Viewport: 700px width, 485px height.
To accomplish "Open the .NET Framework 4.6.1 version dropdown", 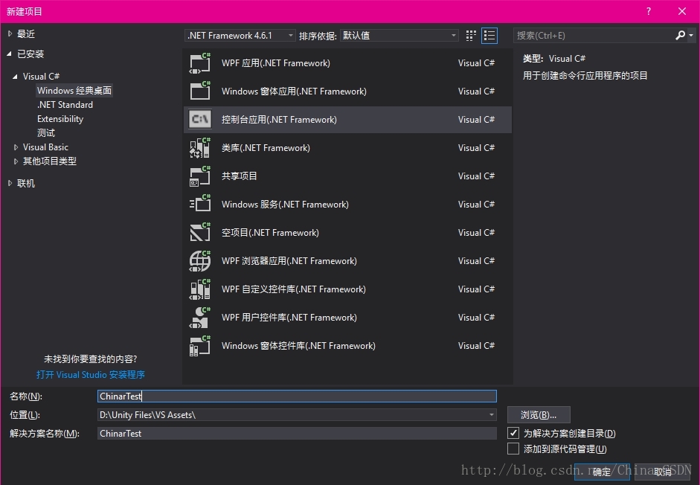I will [x=240, y=35].
